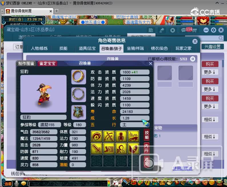This screenshot has width=227, height=187.
Task: Click the 制作图鉴 button
Action: tap(26, 63)
